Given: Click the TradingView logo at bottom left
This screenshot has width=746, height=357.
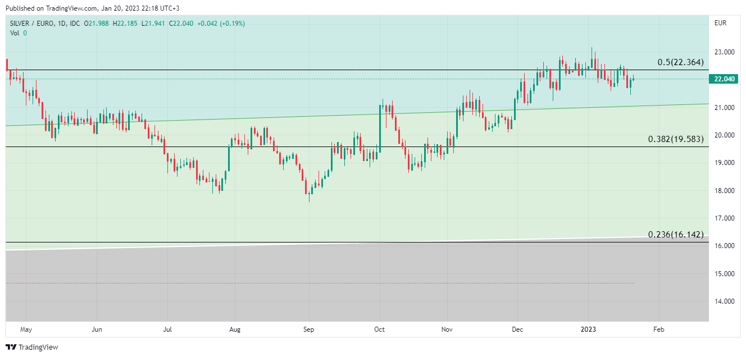Looking at the screenshot, I should (32, 347).
